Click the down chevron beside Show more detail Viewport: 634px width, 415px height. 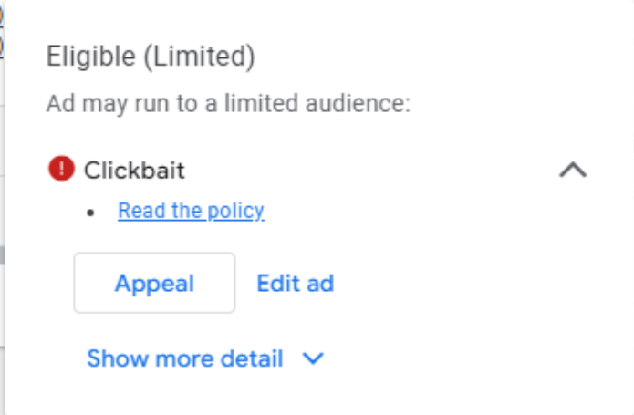click(x=313, y=359)
